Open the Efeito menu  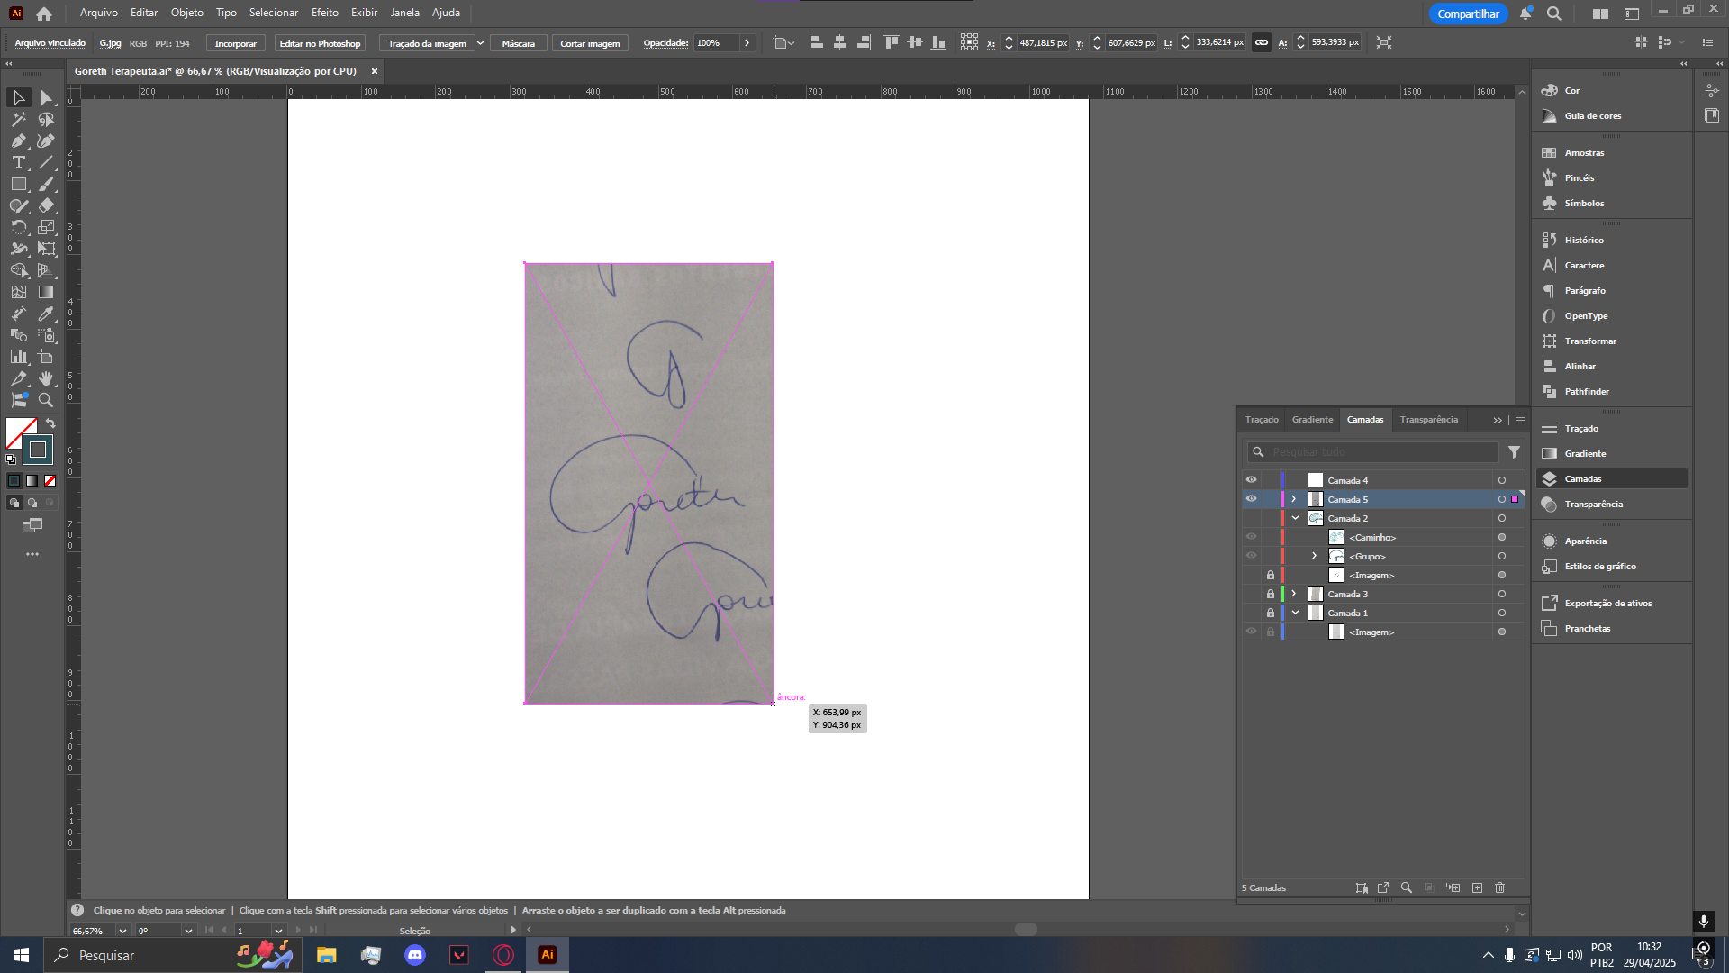pos(325,13)
